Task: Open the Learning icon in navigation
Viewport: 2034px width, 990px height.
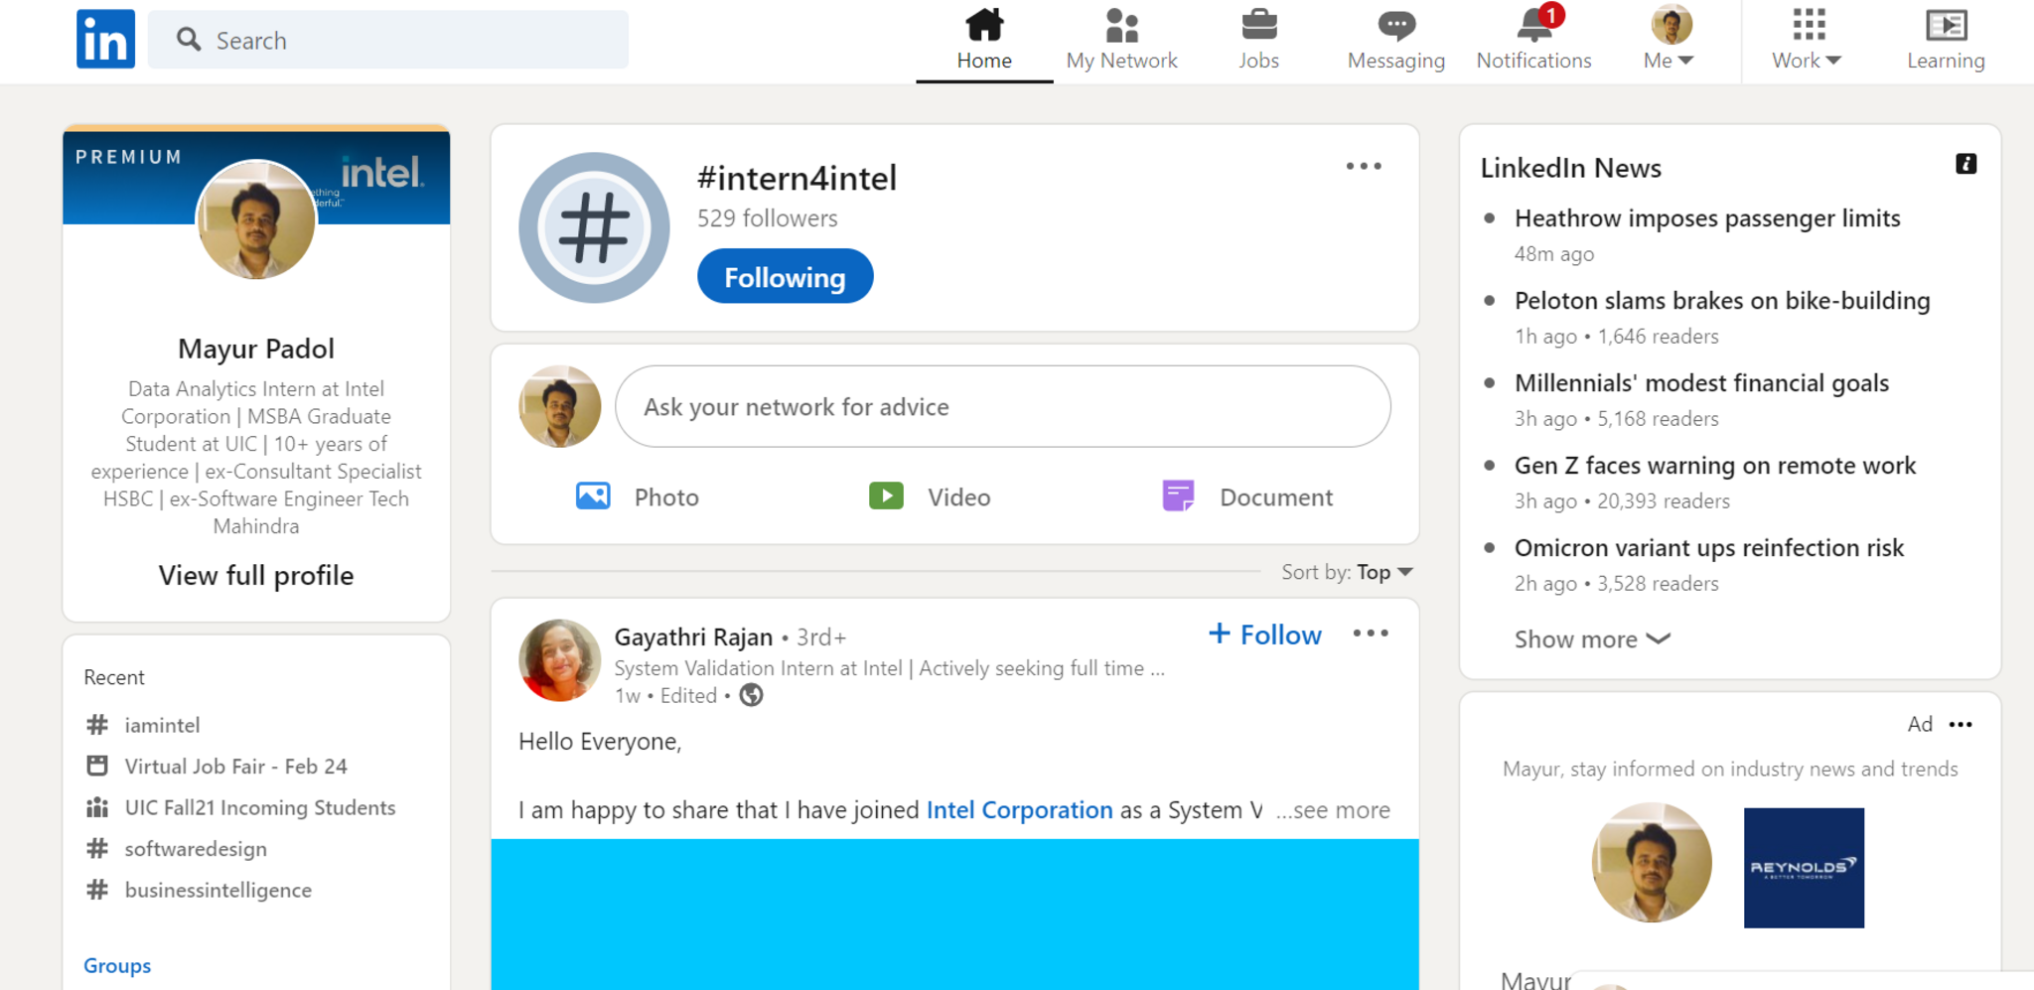Action: pyautogui.click(x=1946, y=27)
